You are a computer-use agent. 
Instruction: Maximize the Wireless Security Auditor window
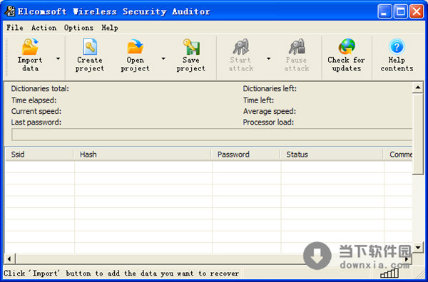401,11
